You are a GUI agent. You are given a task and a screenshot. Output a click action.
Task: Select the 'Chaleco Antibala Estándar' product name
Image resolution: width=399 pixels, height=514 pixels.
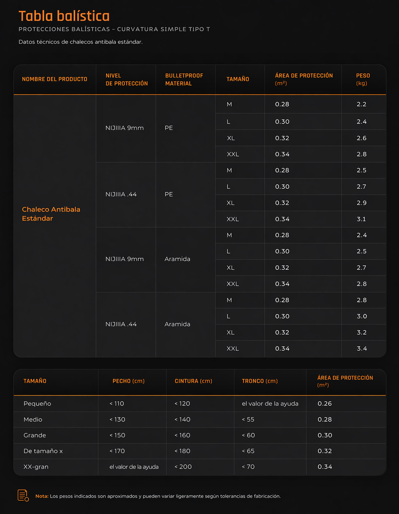[x=51, y=214]
